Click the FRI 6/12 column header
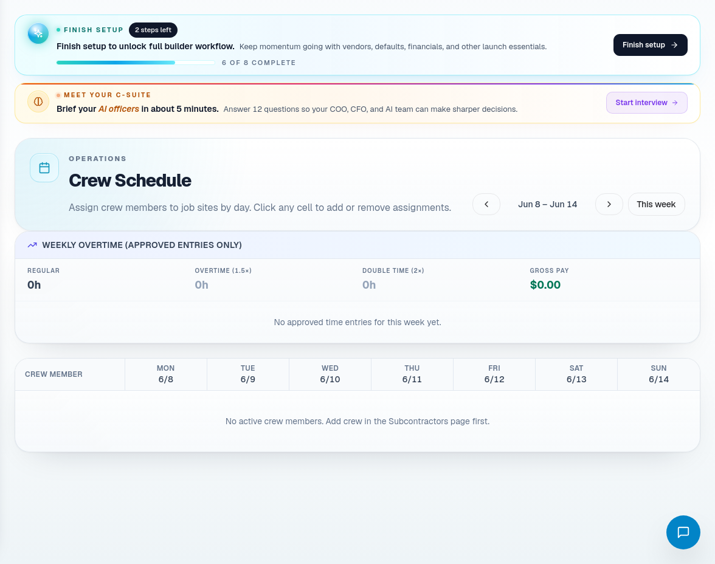The width and height of the screenshot is (715, 564). pyautogui.click(x=494, y=374)
